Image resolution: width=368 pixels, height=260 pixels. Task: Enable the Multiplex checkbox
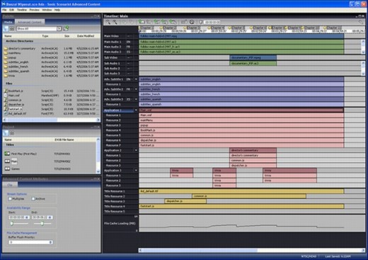(x=10, y=199)
